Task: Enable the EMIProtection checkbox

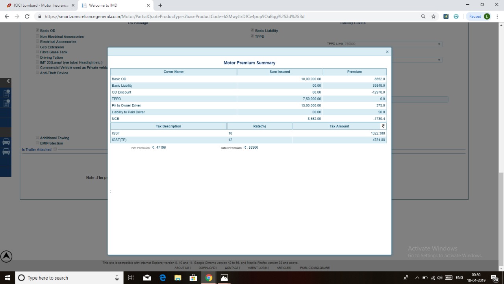Action: point(37,143)
